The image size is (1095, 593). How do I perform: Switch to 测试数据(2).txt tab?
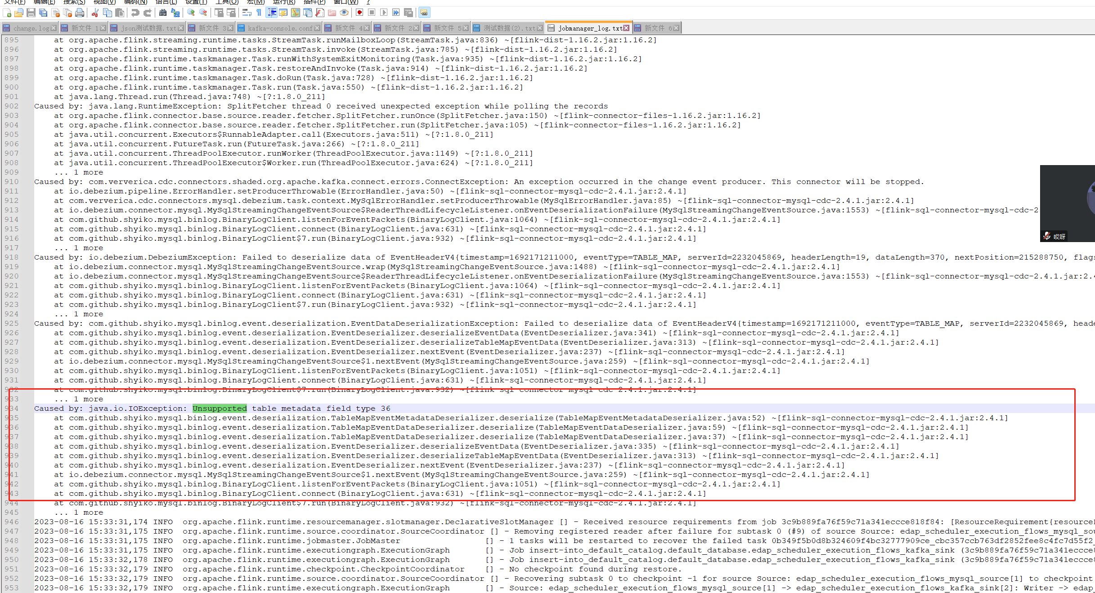[508, 28]
